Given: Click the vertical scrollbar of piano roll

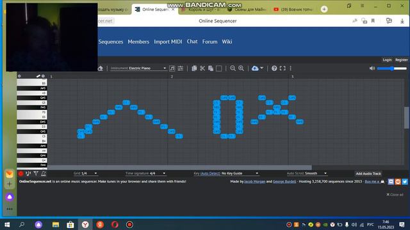Looking at the screenshot, I should [x=406, y=118].
